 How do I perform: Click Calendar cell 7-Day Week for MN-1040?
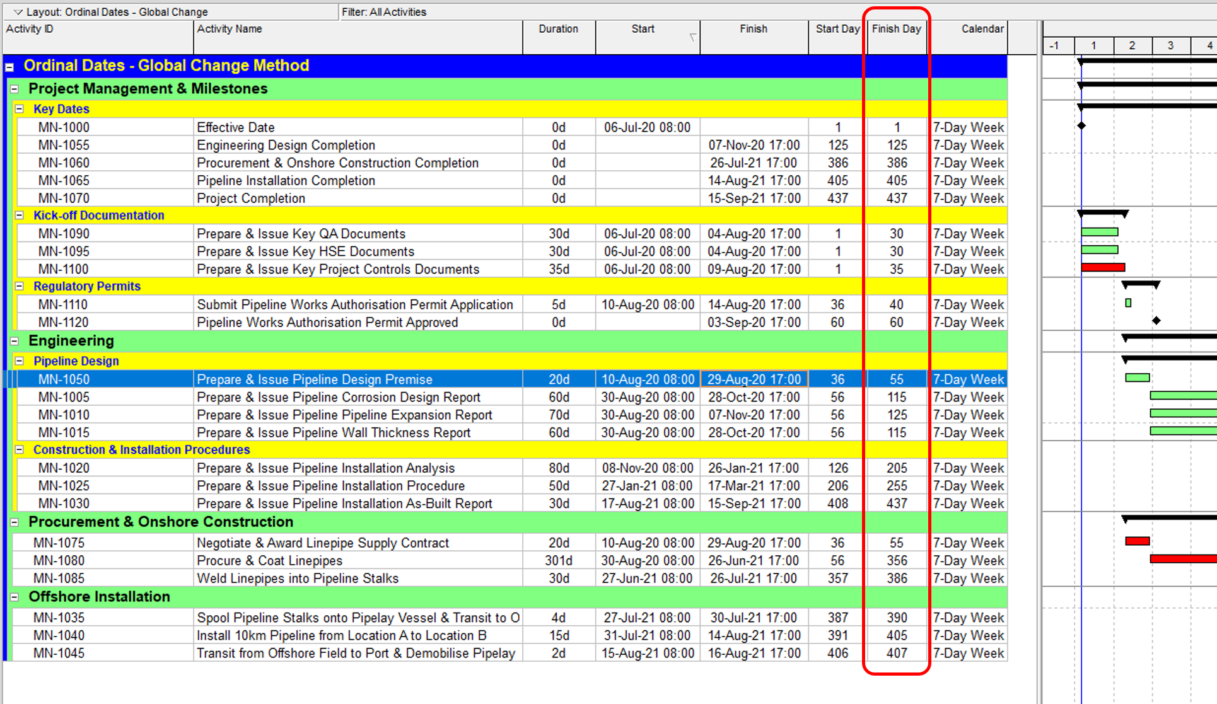[969, 635]
